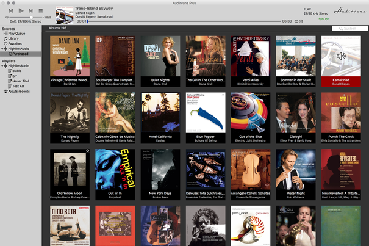The width and height of the screenshot is (369, 246).
Task: Click the Purchased shopping cart icon
Action: pos(10,54)
